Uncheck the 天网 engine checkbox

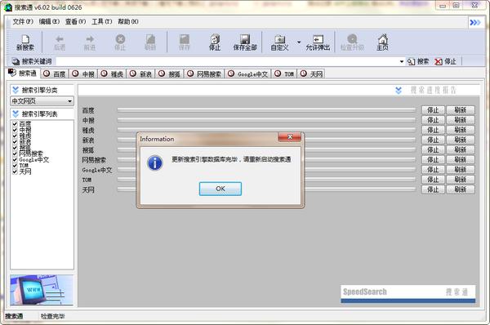tap(15, 171)
